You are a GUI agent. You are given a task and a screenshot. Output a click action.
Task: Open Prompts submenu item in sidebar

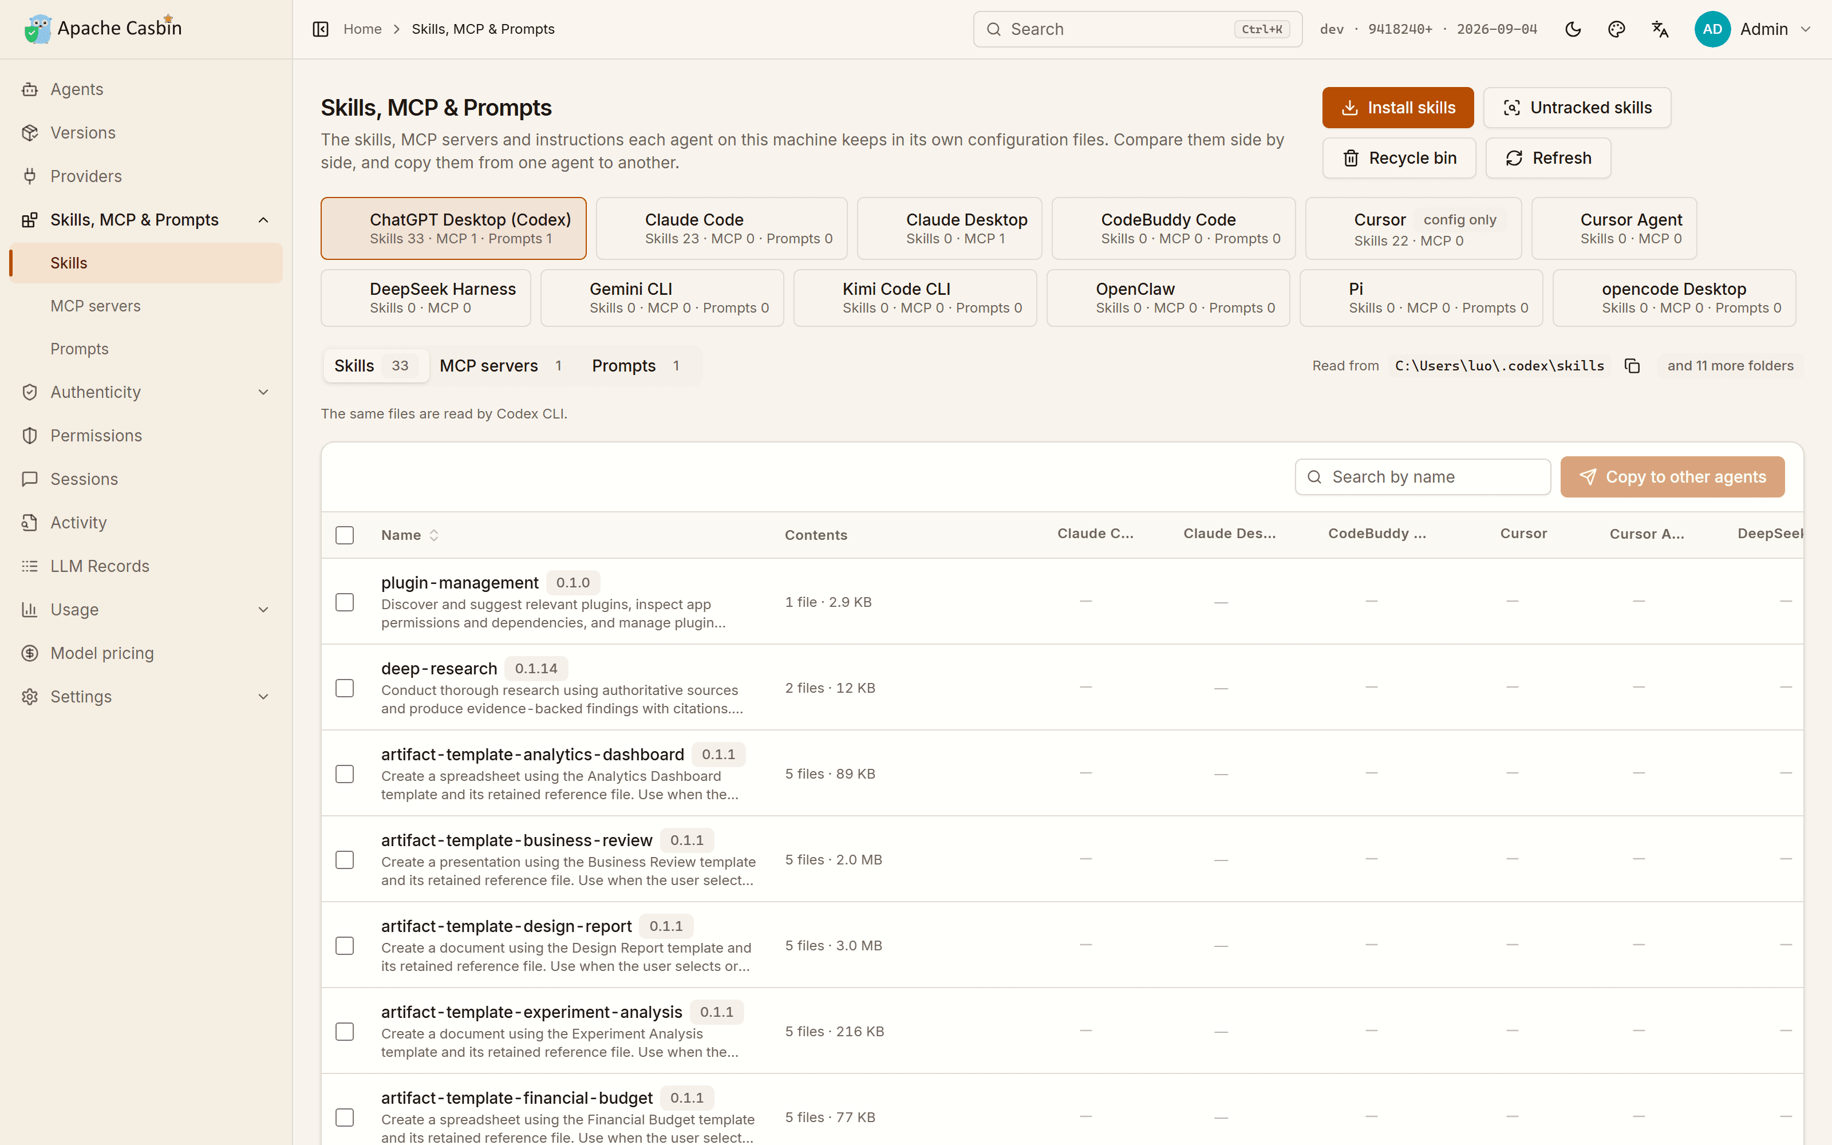coord(146,349)
